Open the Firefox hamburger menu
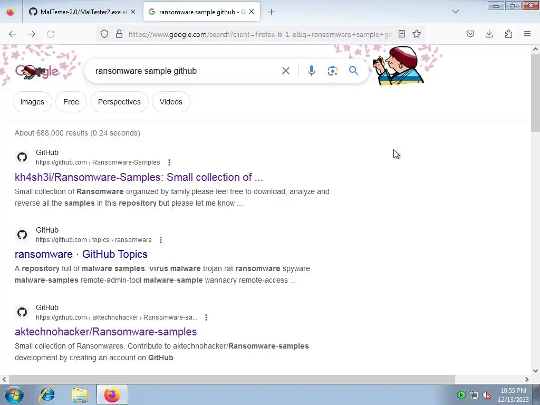The width and height of the screenshot is (540, 405). click(527, 34)
